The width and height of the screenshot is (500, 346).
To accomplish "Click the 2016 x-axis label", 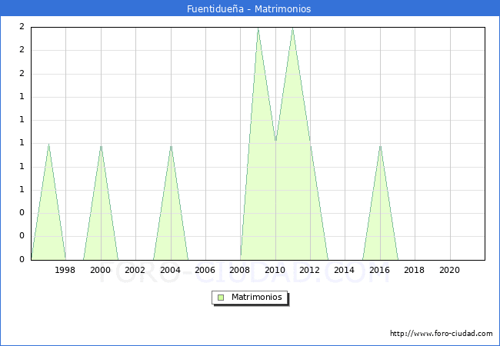I will point(379,270).
